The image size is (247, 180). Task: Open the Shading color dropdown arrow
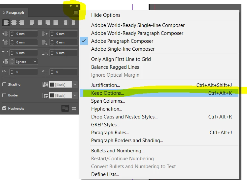(x=75, y=85)
